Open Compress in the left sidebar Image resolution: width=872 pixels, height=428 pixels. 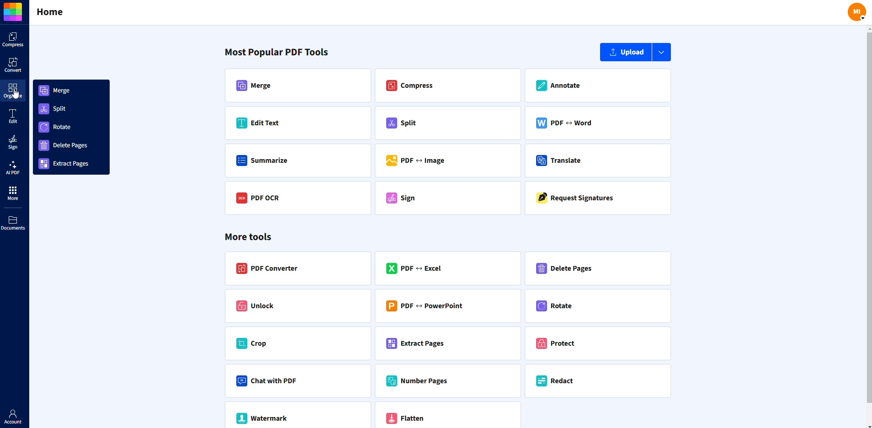(x=13, y=39)
